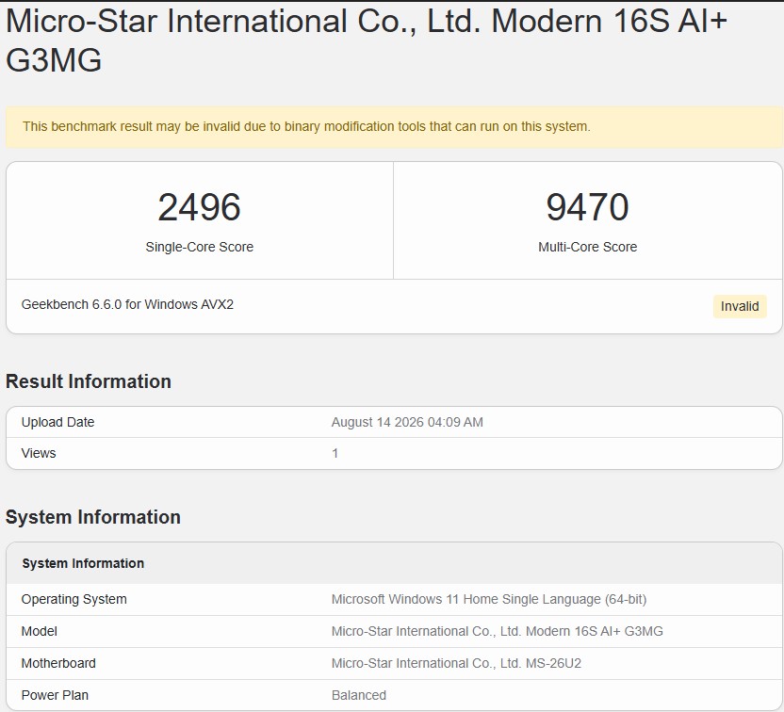
Task: Click the page title Micro-Star International Modern 16S heading
Action: [x=367, y=40]
